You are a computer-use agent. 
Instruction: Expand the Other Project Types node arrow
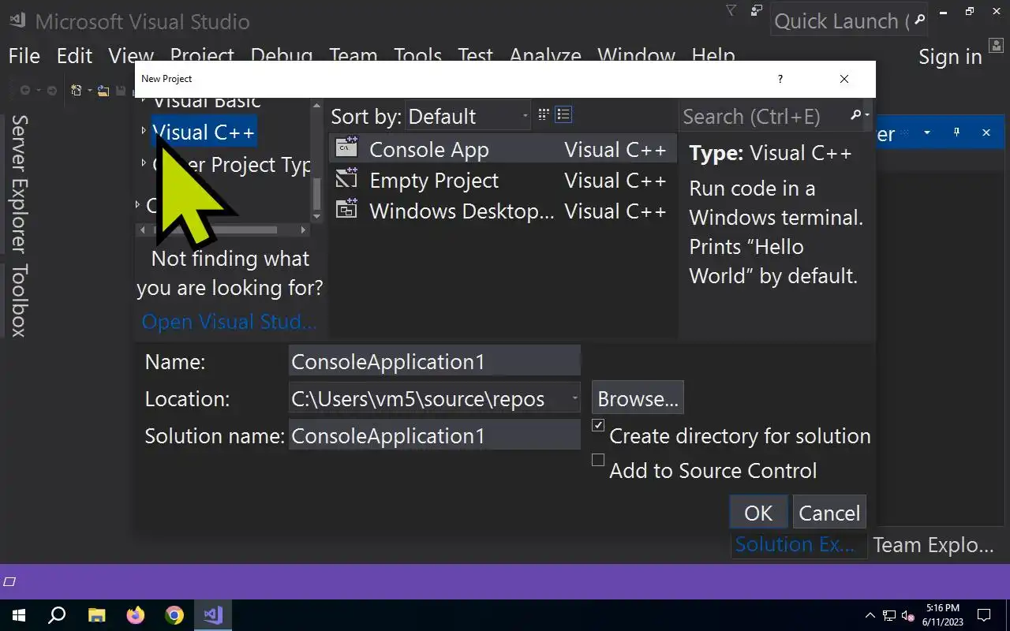click(144, 163)
